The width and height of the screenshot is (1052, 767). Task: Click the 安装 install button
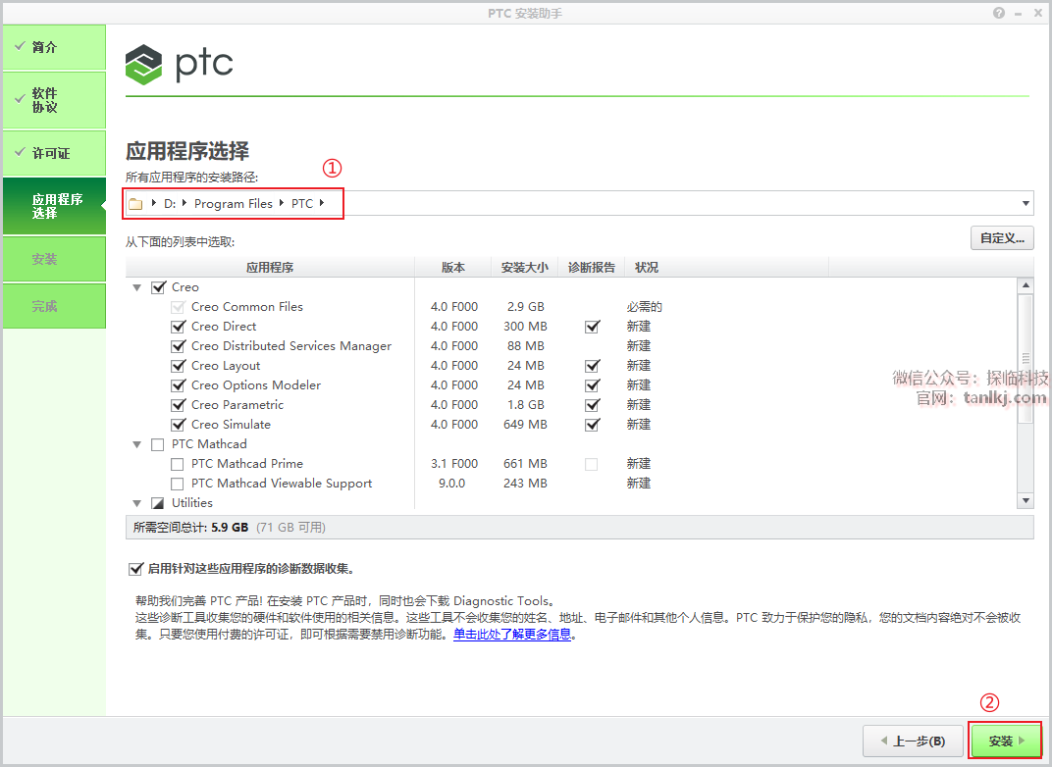[1005, 741]
